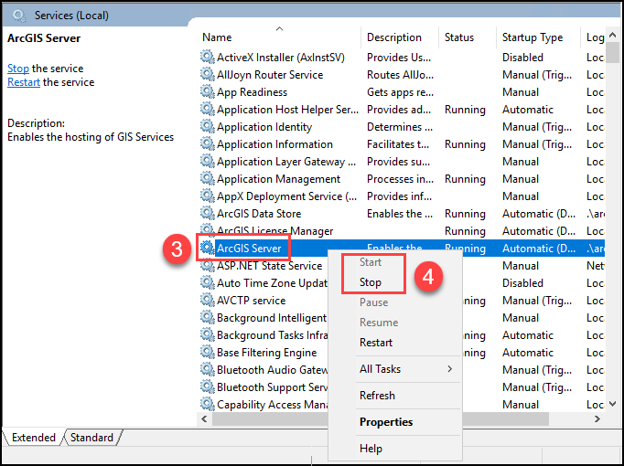This screenshot has height=466, width=624.
Task: Click the 'Routes AllJo...' description cell
Action: pos(400,75)
